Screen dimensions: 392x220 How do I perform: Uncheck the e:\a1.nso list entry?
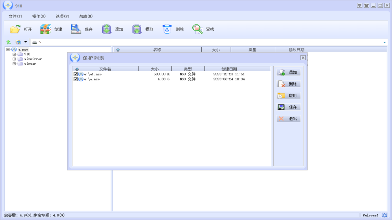[75, 74]
